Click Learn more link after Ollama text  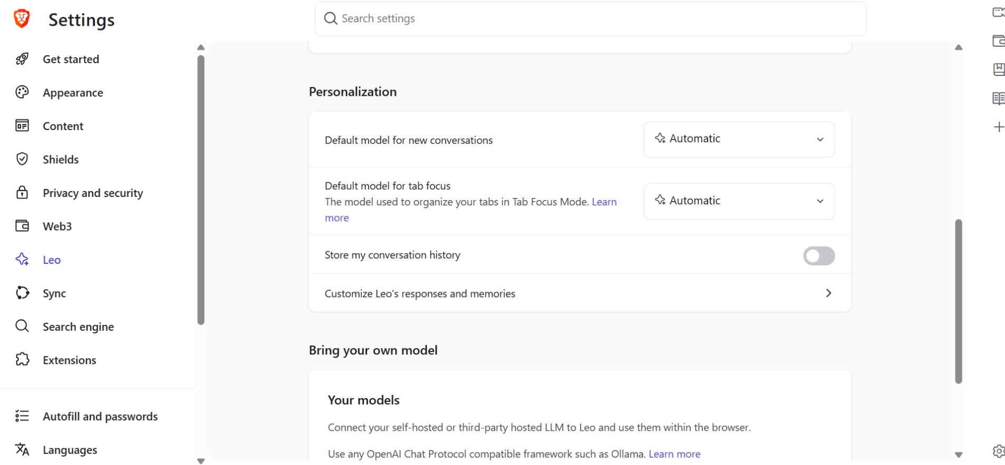click(674, 454)
